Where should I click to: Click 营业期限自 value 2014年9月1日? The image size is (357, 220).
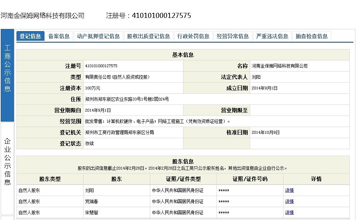(98, 110)
